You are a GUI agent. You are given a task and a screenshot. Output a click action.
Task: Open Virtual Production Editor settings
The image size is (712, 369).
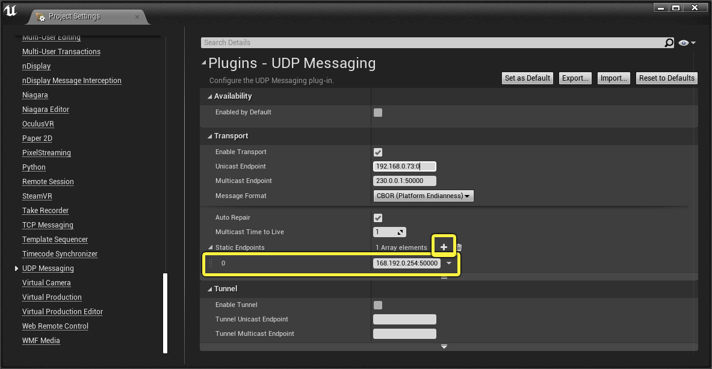click(x=63, y=312)
